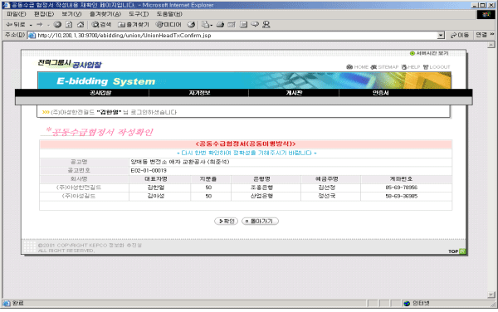Click the account number 85-69-78956

point(402,188)
